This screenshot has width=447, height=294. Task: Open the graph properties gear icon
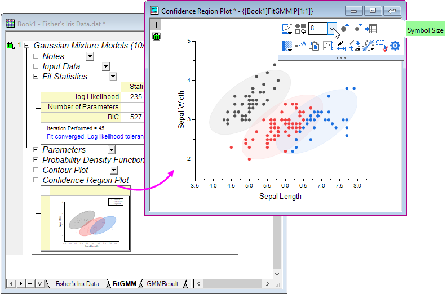(395, 46)
